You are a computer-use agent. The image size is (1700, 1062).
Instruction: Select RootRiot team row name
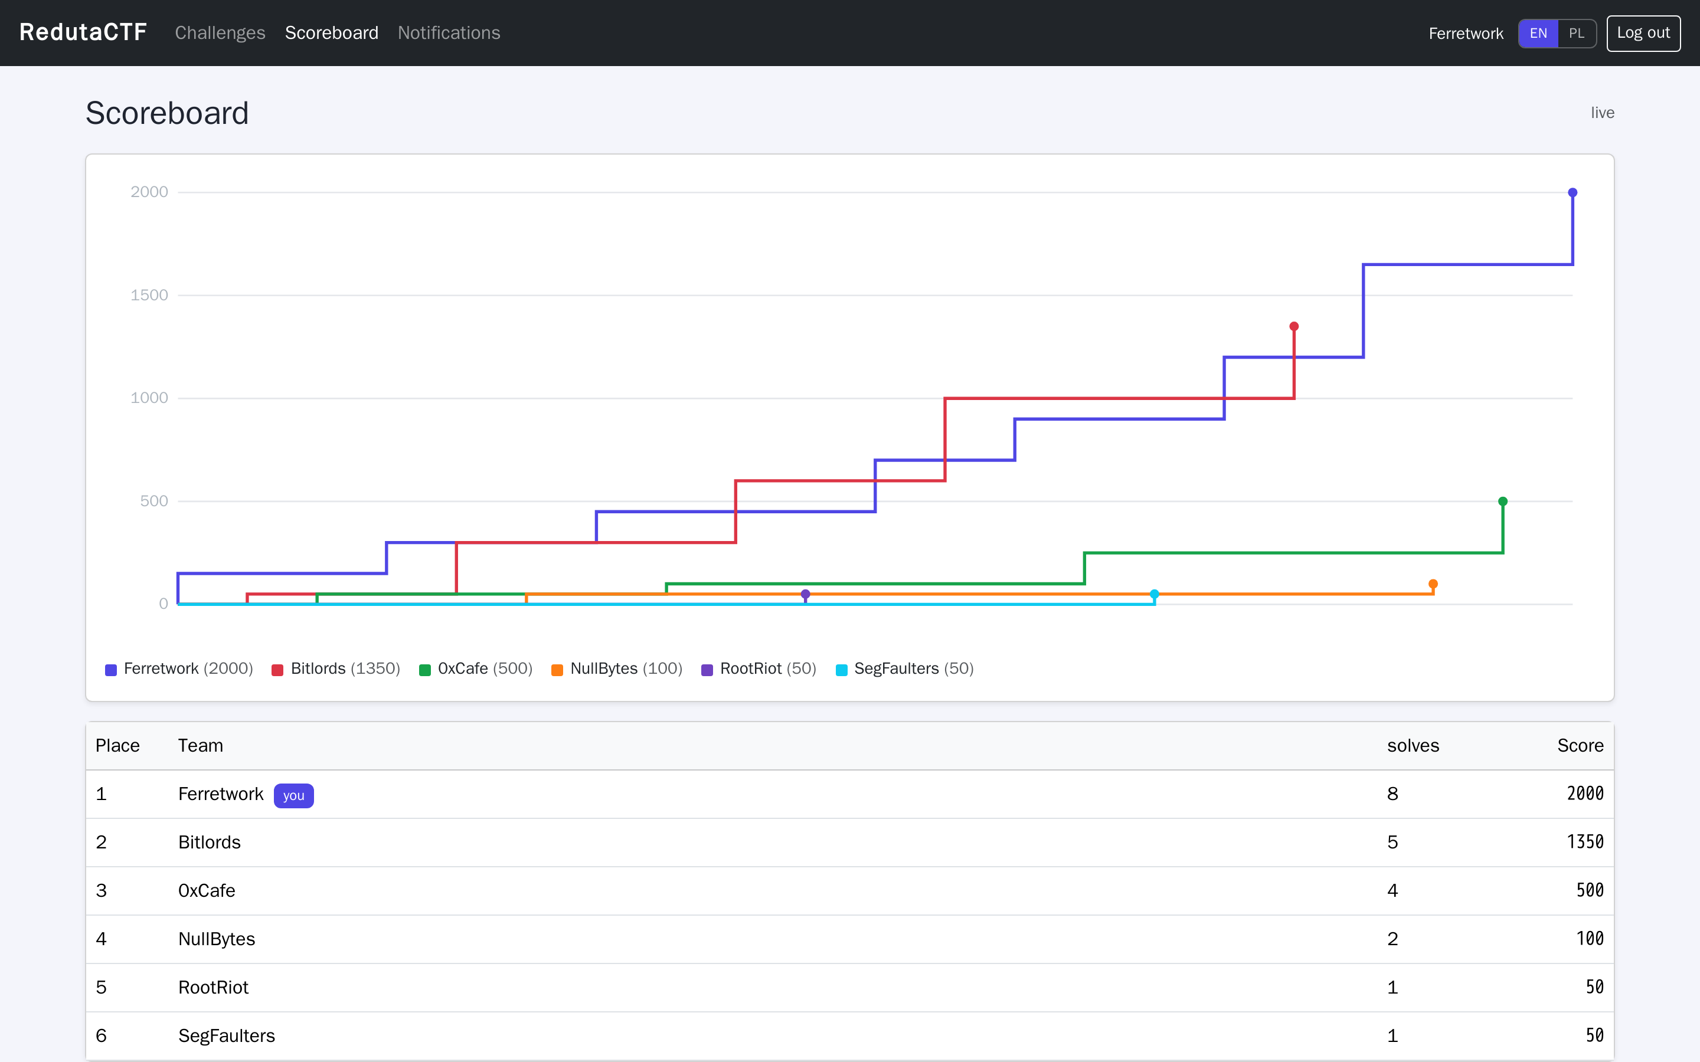(213, 988)
